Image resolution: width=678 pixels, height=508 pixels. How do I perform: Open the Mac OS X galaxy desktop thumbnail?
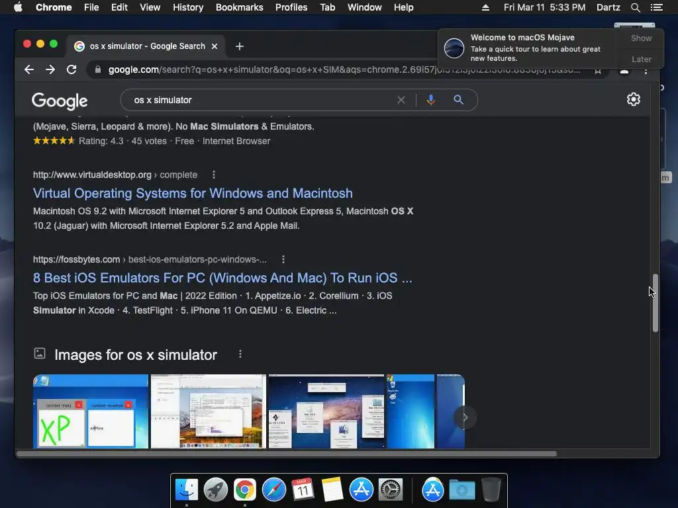[326, 411]
